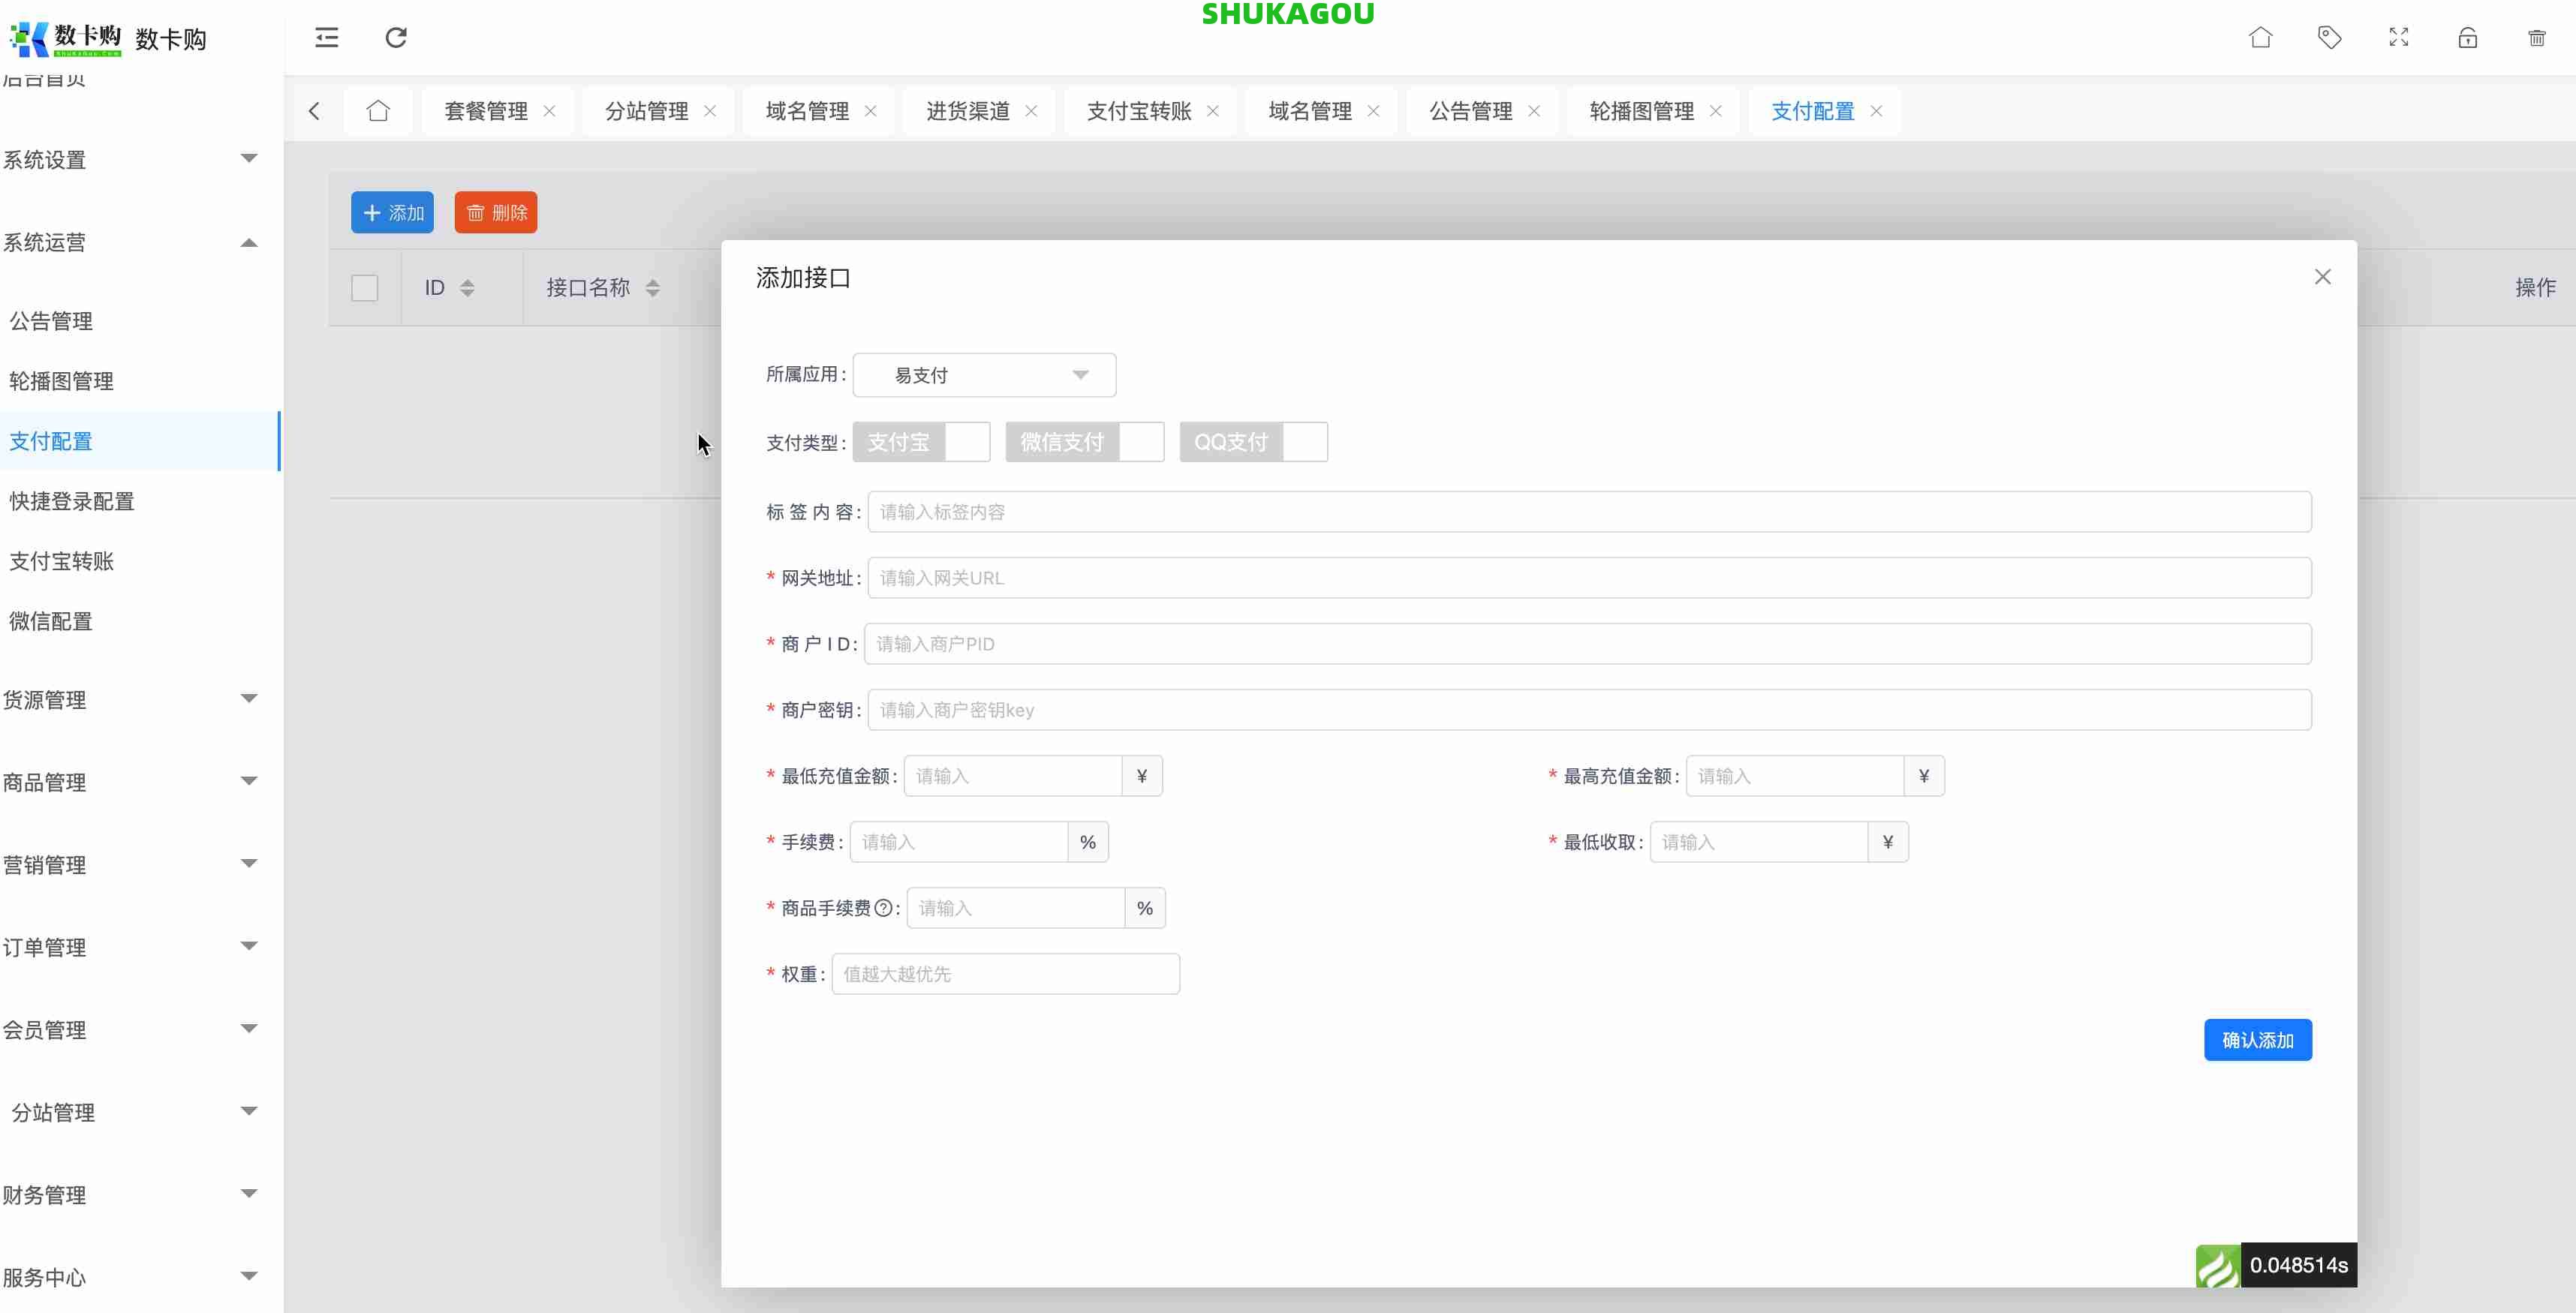Open the tag icon in the header
This screenshot has height=1313, width=2576.
click(2330, 38)
